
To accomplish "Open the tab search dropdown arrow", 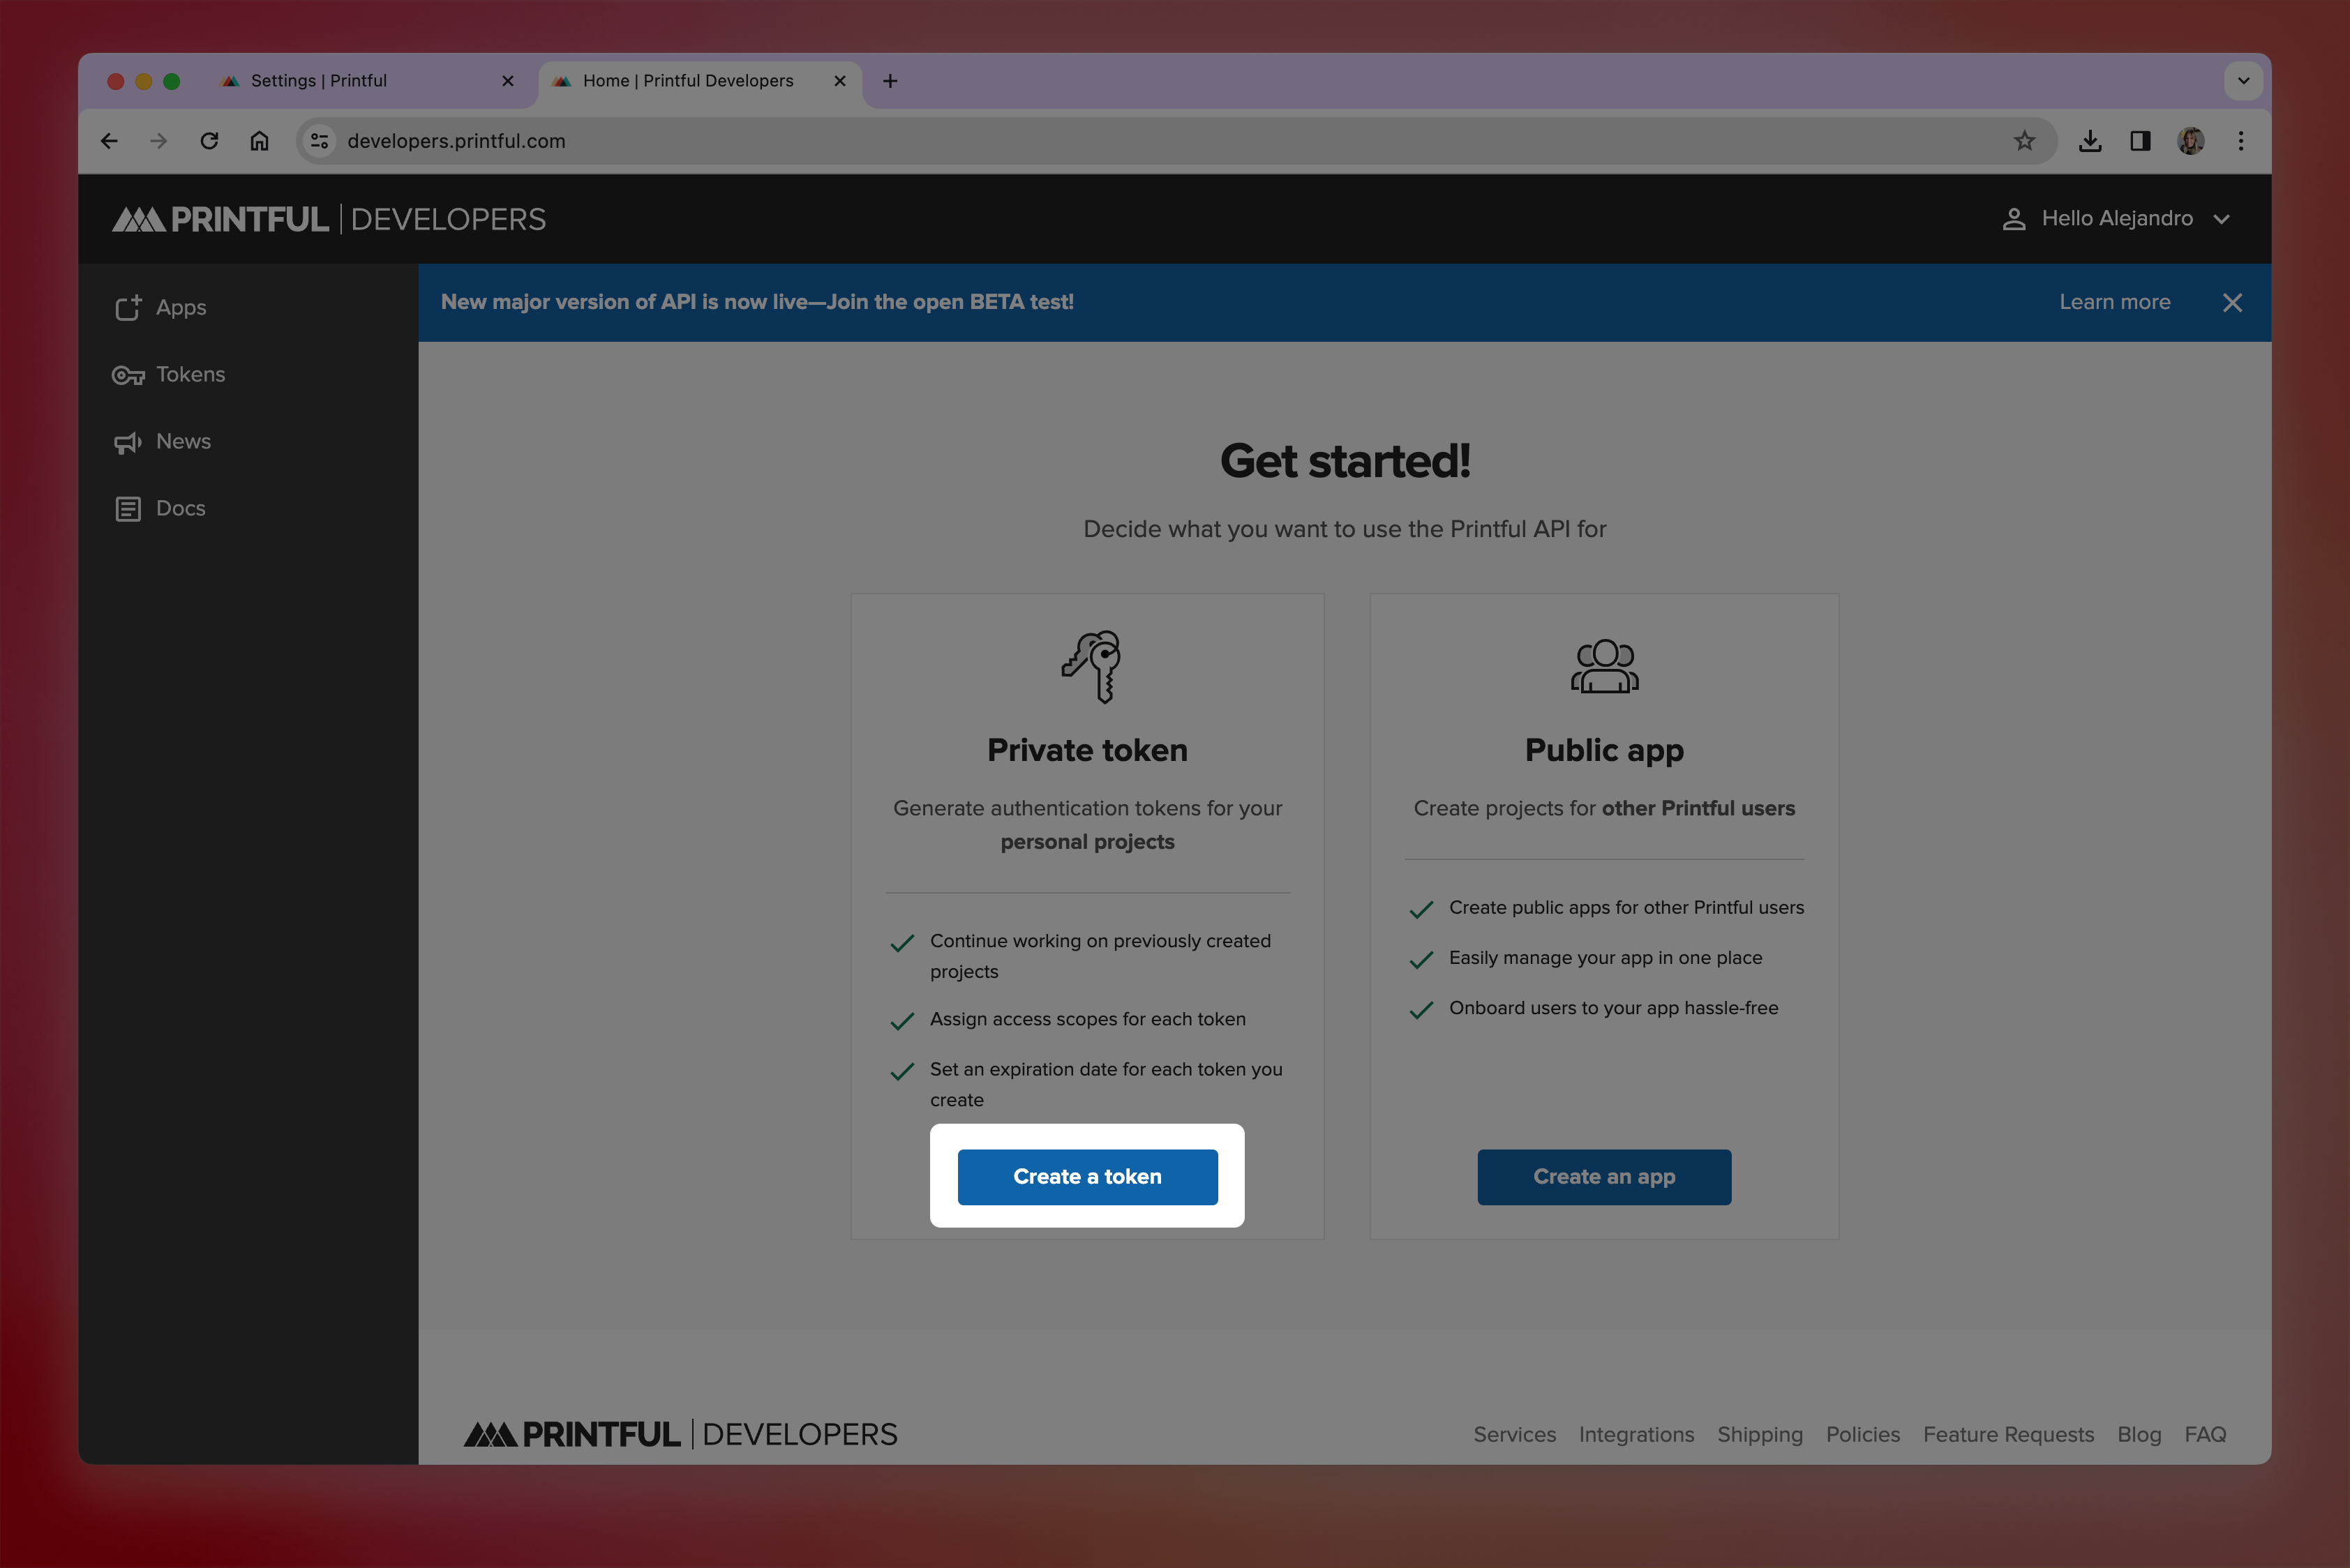I will (x=2243, y=81).
